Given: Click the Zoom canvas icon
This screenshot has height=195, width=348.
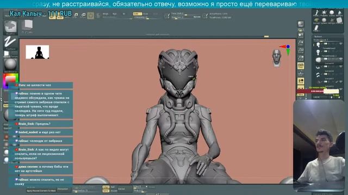Looking at the screenshot, I should tap(301, 43).
